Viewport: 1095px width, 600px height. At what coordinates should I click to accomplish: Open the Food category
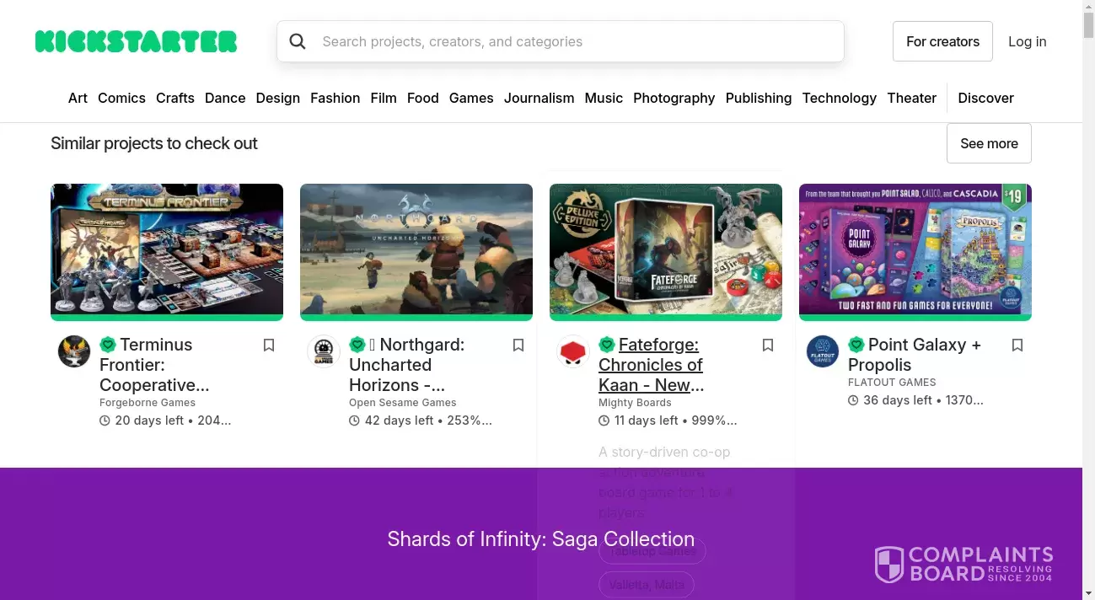click(423, 98)
